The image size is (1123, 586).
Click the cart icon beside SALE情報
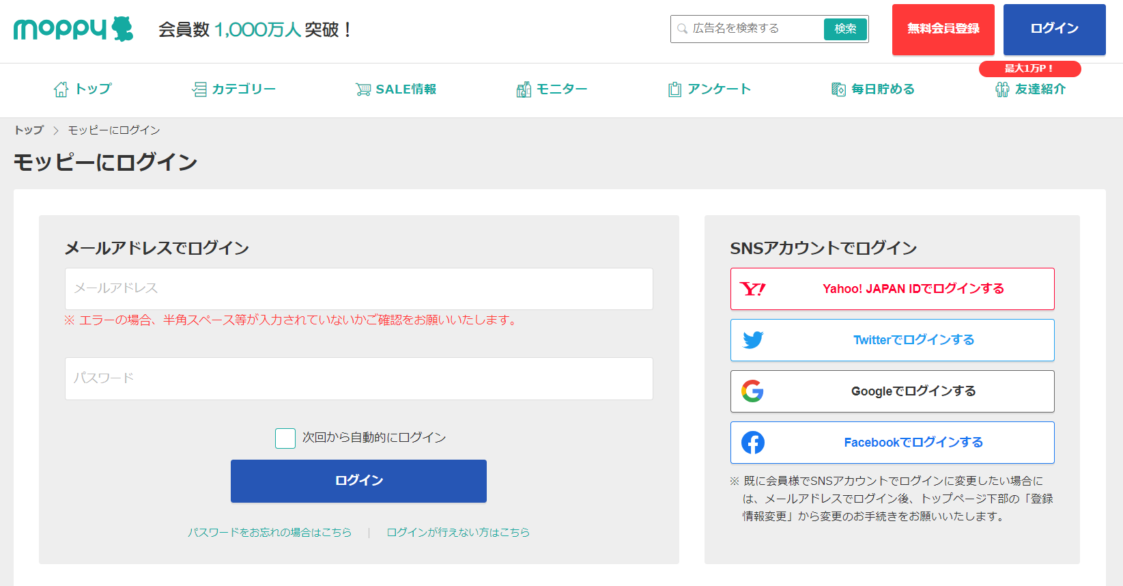(363, 89)
